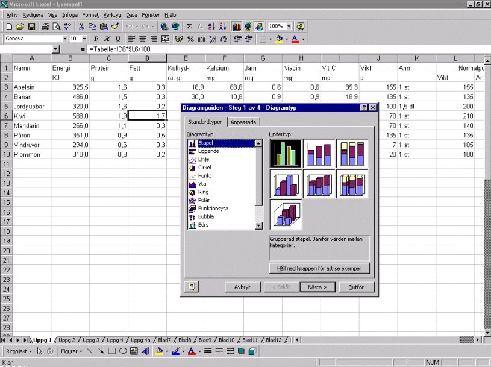Viewport: 491px width, 367px height.
Task: Select the Bubbla chart type
Action: (206, 217)
